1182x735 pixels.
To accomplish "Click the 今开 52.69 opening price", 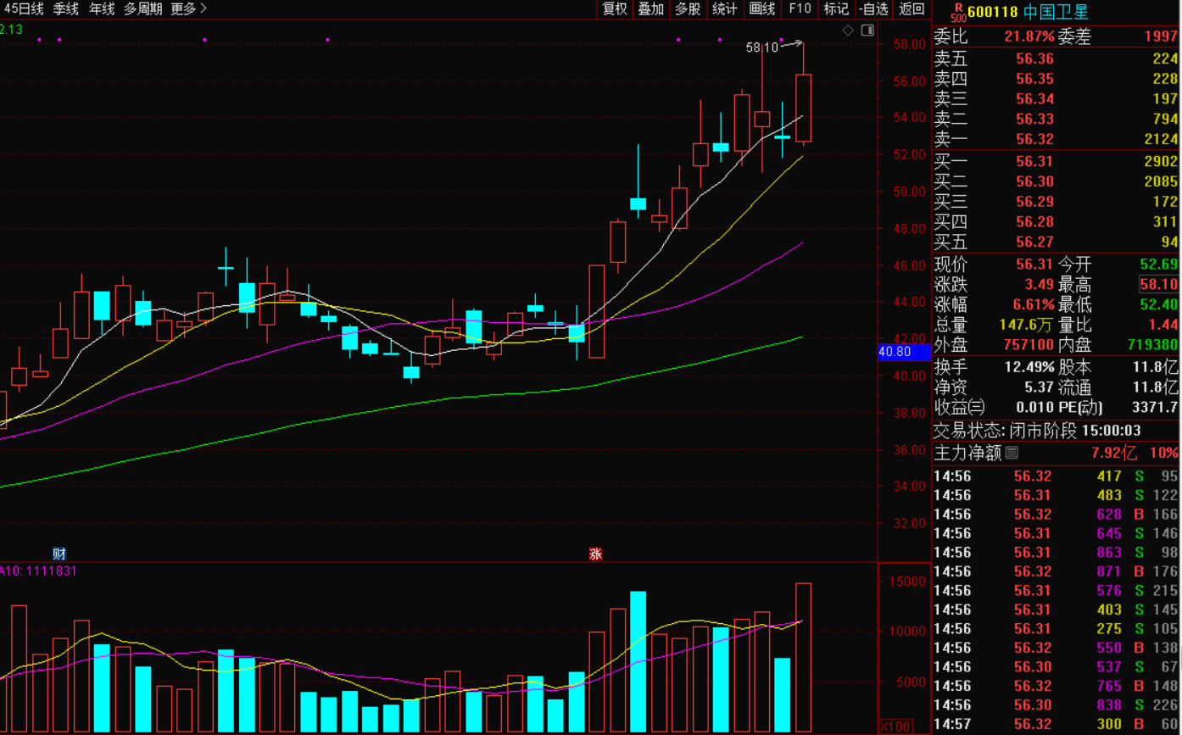I will tap(1159, 264).
